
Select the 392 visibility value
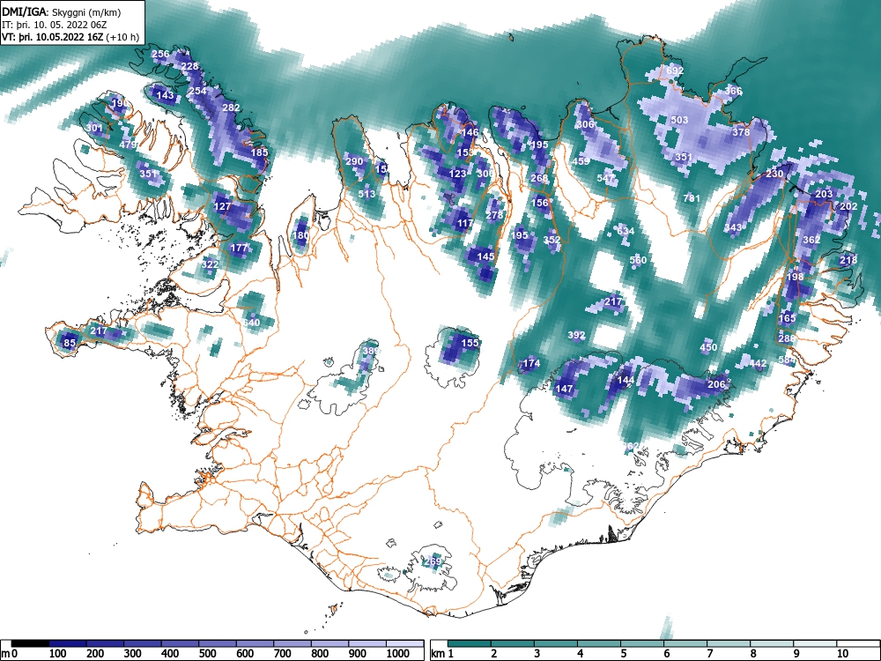[576, 335]
